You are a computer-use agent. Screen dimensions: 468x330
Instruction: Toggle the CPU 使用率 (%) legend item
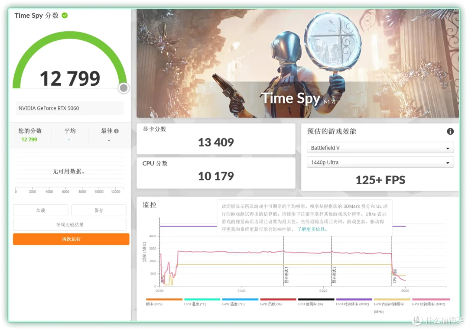(x=316, y=302)
